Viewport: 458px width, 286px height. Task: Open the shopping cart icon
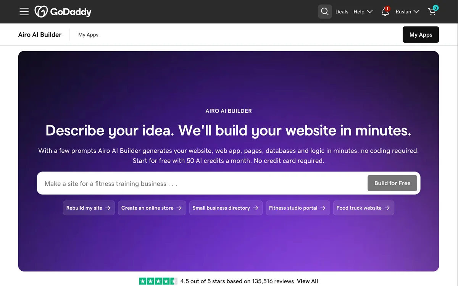(x=432, y=11)
